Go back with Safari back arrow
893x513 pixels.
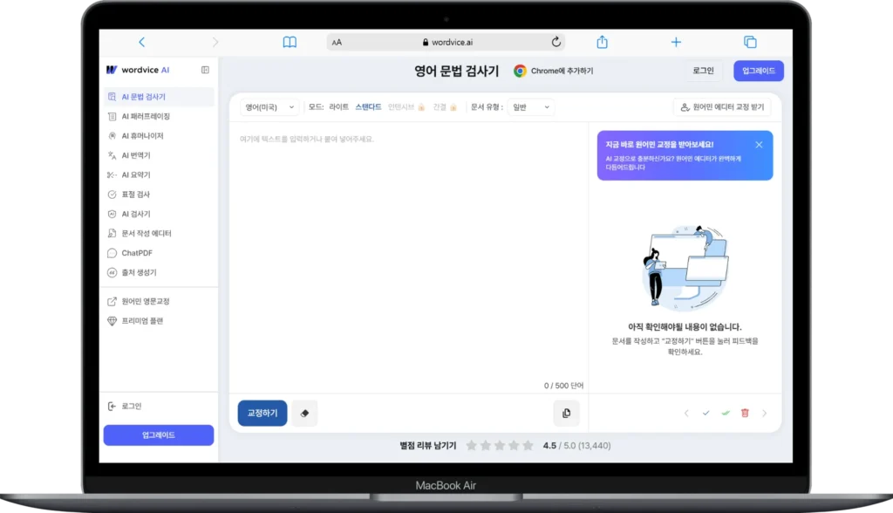click(142, 42)
